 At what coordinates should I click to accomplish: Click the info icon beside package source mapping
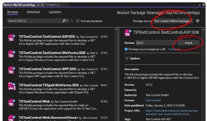[126, 49]
